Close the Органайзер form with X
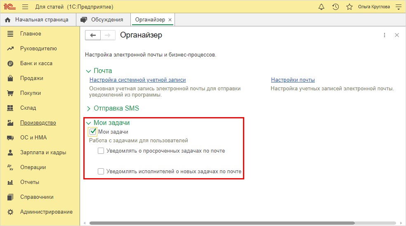The height and width of the screenshot is (226, 406). click(397, 35)
